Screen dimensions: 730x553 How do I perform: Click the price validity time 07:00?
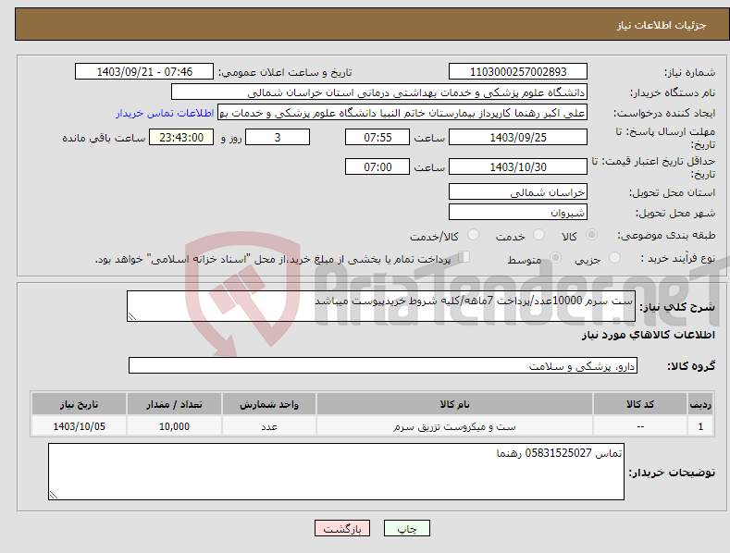pyautogui.click(x=377, y=166)
